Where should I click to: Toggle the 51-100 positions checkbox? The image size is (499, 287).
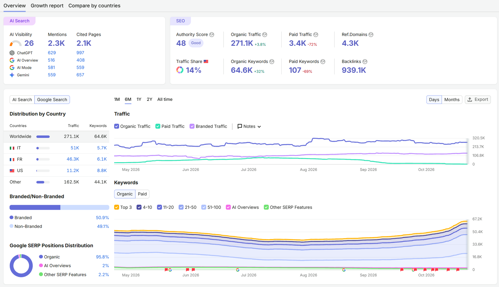[x=204, y=207]
